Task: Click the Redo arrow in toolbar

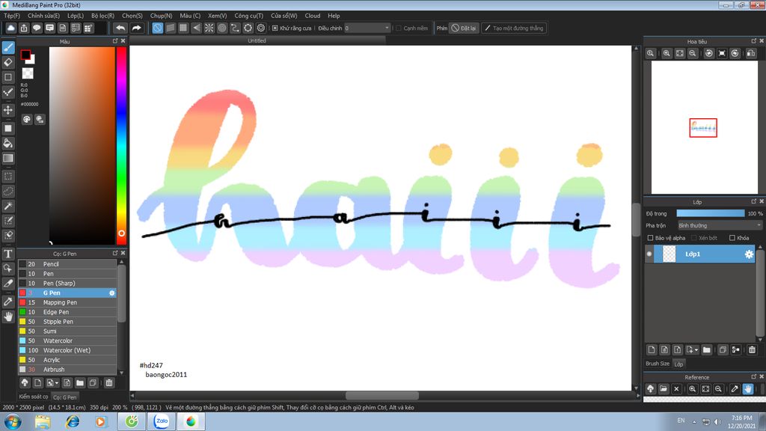Action: coord(136,28)
